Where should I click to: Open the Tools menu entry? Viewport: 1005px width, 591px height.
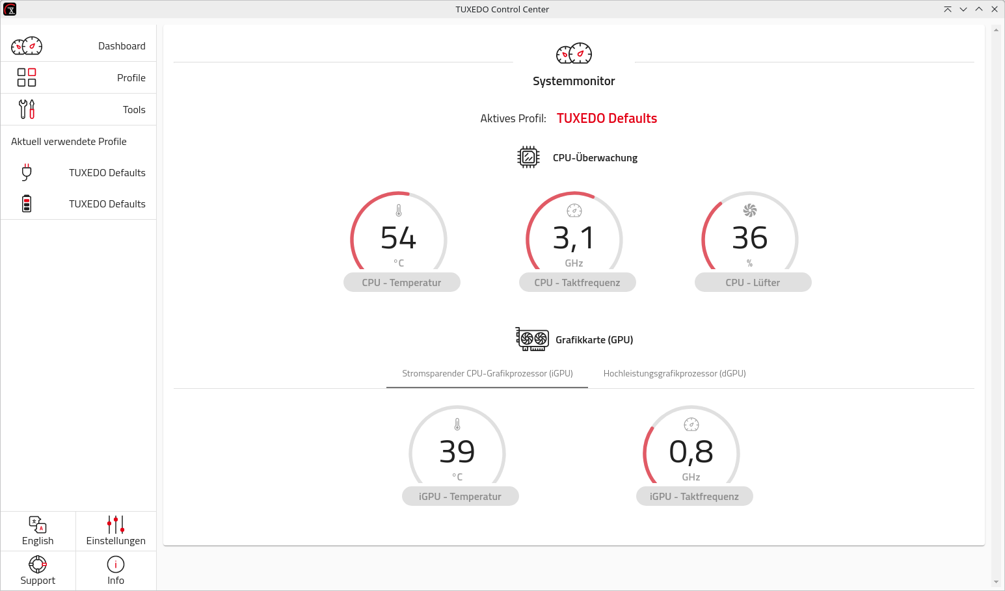click(x=134, y=110)
